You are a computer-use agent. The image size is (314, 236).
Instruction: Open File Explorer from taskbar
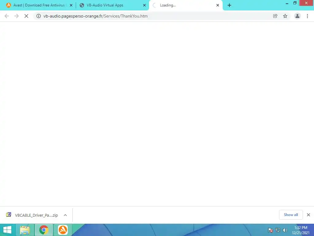click(x=25, y=230)
